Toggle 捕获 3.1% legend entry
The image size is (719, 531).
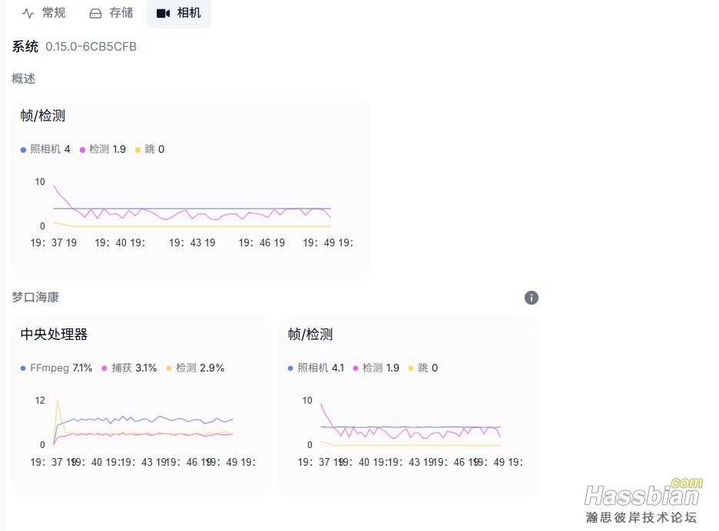pos(129,368)
